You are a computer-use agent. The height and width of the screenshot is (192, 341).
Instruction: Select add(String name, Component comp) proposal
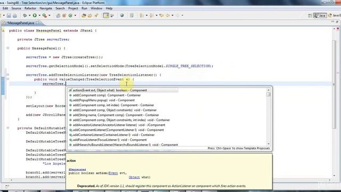click(x=167, y=115)
